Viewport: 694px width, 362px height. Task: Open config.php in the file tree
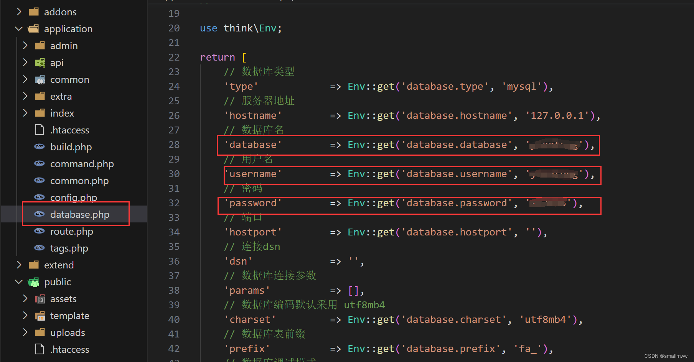[73, 197]
